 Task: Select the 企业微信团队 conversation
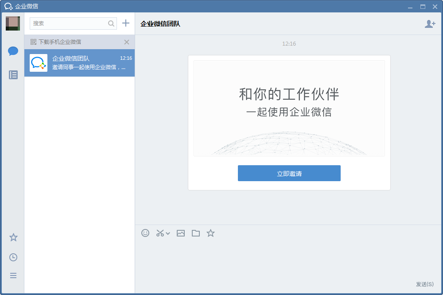pos(80,63)
